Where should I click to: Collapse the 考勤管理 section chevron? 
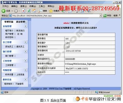pos(26,70)
